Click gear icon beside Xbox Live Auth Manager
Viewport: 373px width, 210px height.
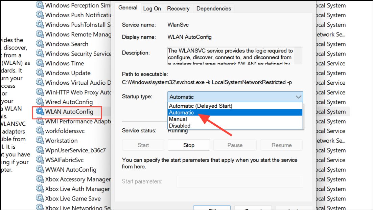click(40, 189)
